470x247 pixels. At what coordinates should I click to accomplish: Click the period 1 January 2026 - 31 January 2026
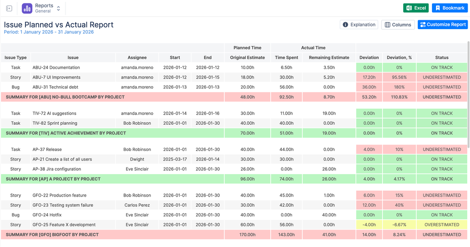[48, 32]
